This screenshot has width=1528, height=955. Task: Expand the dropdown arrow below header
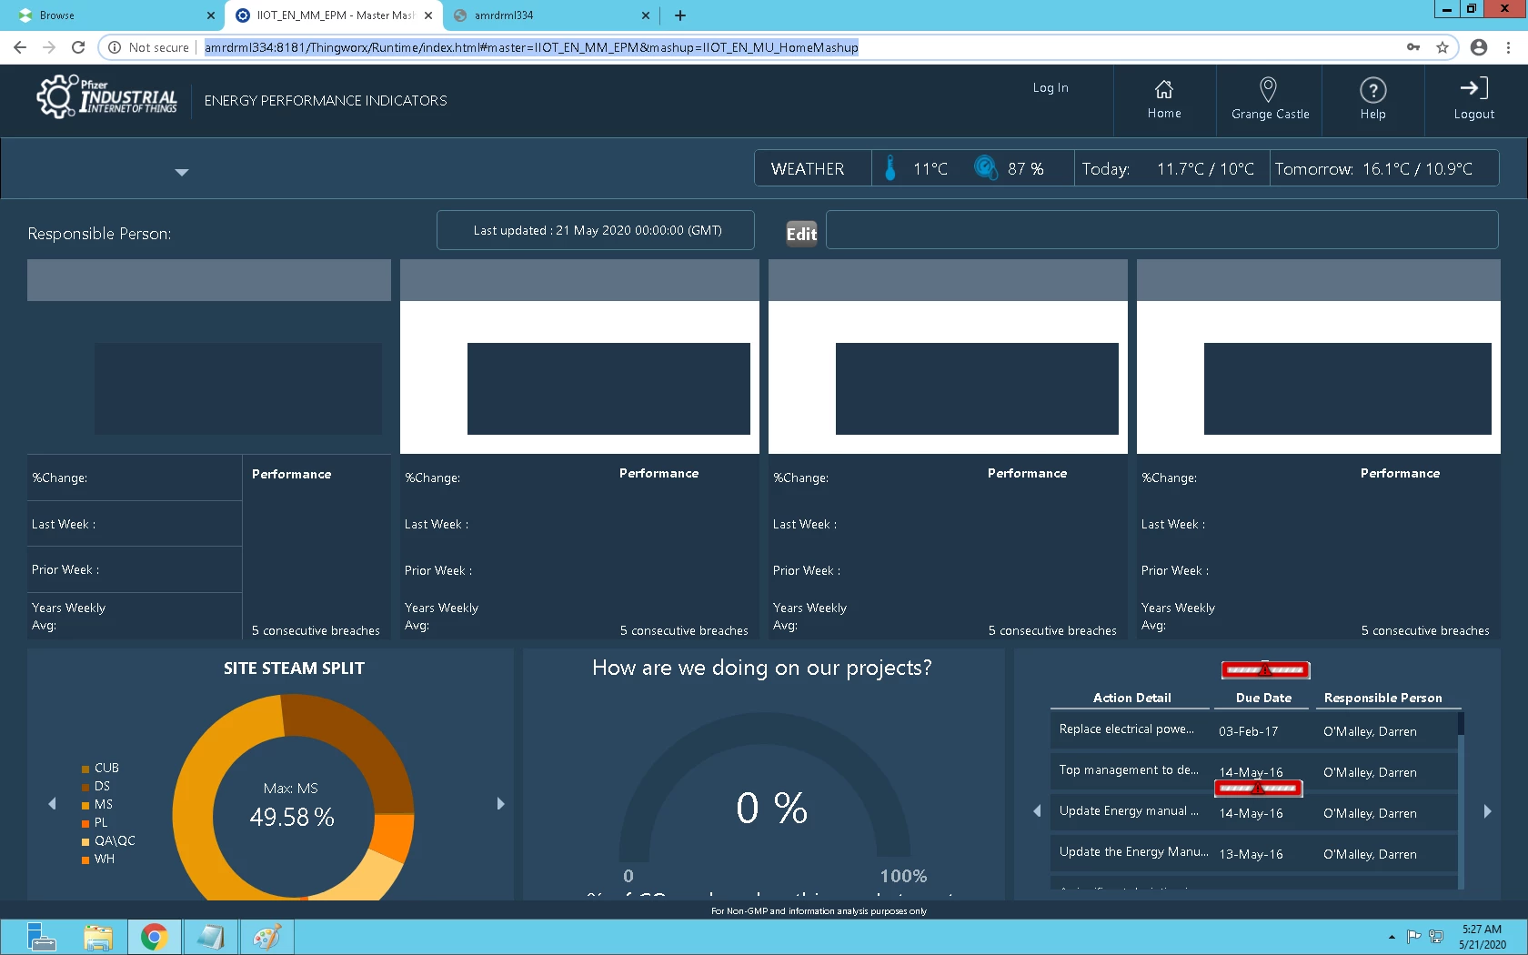click(x=182, y=172)
